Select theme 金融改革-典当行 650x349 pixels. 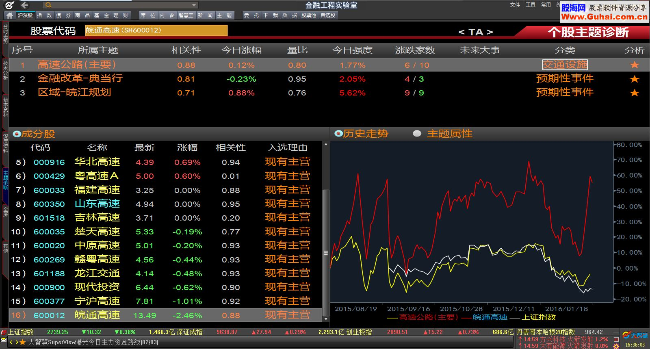tap(80, 79)
